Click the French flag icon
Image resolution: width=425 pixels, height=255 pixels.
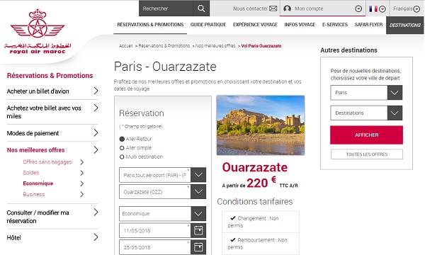(373, 9)
